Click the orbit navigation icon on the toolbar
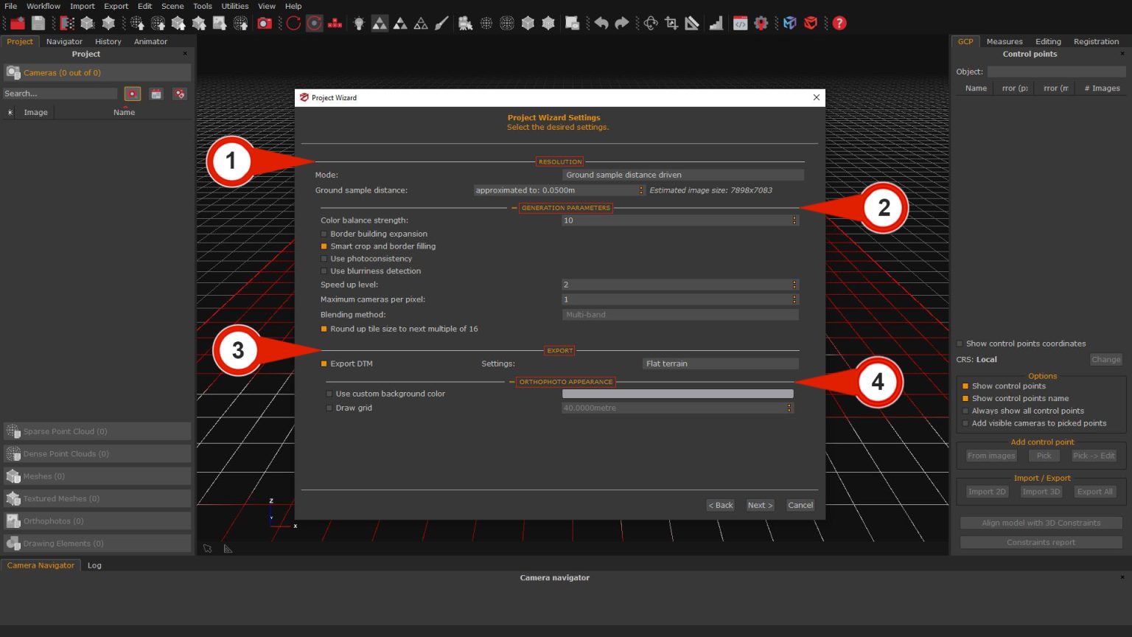The image size is (1132, 637). (x=651, y=23)
